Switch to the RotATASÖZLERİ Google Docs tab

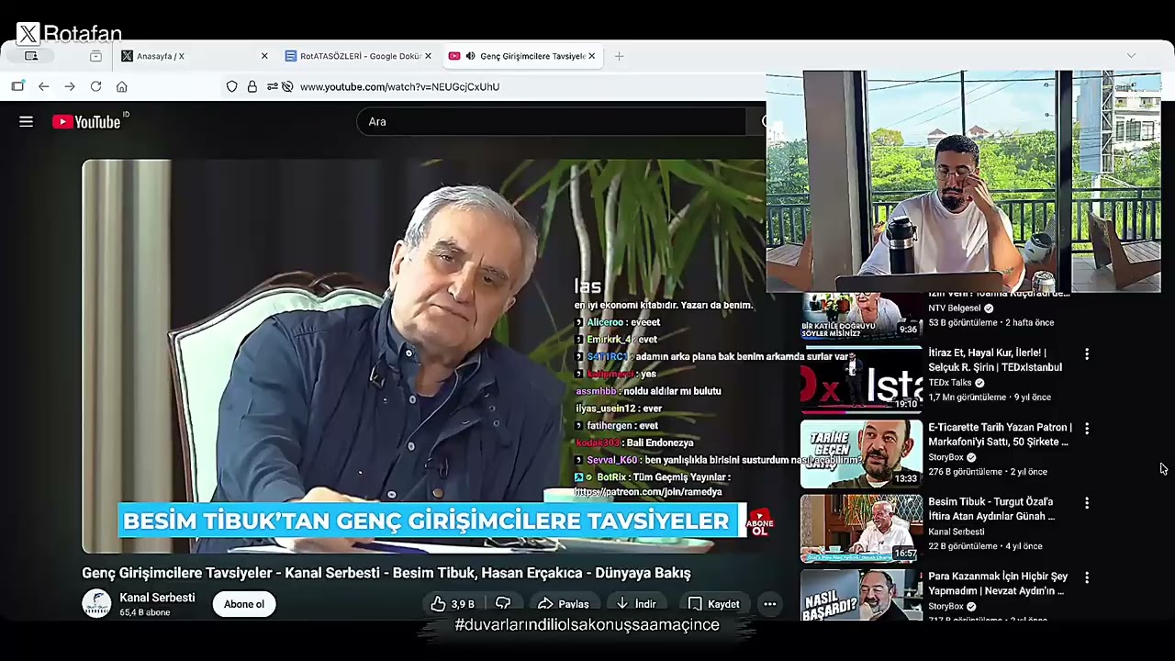[x=358, y=56]
